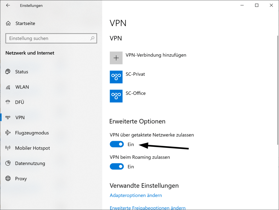Maximize the Einstellungen window
279x210 pixels.
click(257, 5)
